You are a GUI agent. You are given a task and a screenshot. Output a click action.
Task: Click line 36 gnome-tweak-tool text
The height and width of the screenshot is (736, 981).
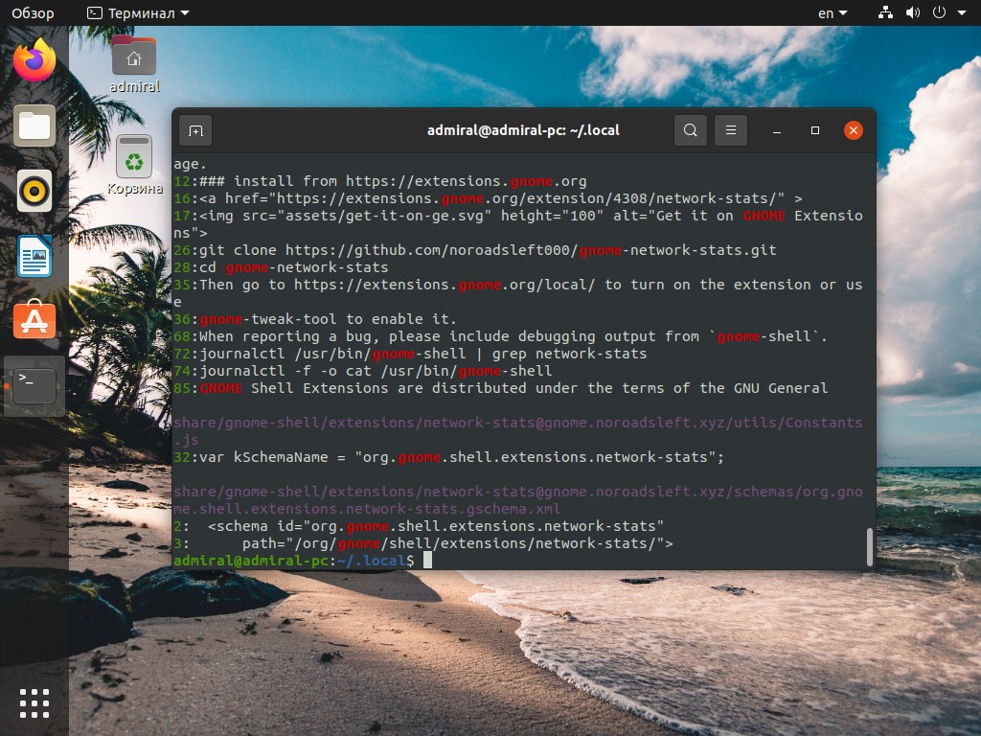pyautogui.click(x=314, y=319)
